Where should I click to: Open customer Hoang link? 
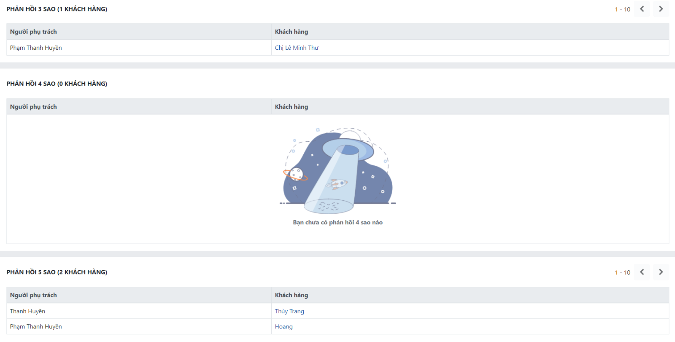coord(283,326)
